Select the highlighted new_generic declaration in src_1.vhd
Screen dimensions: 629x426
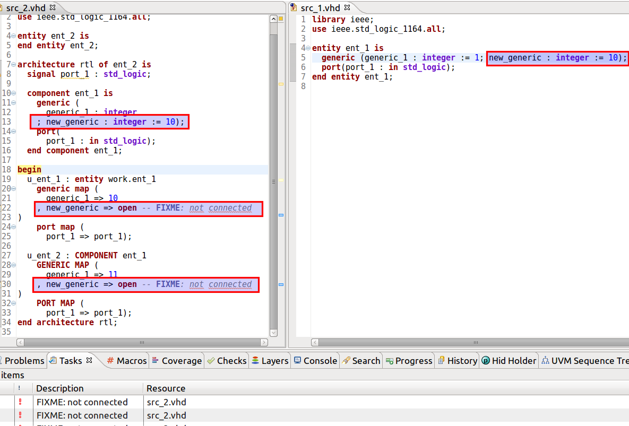[556, 58]
